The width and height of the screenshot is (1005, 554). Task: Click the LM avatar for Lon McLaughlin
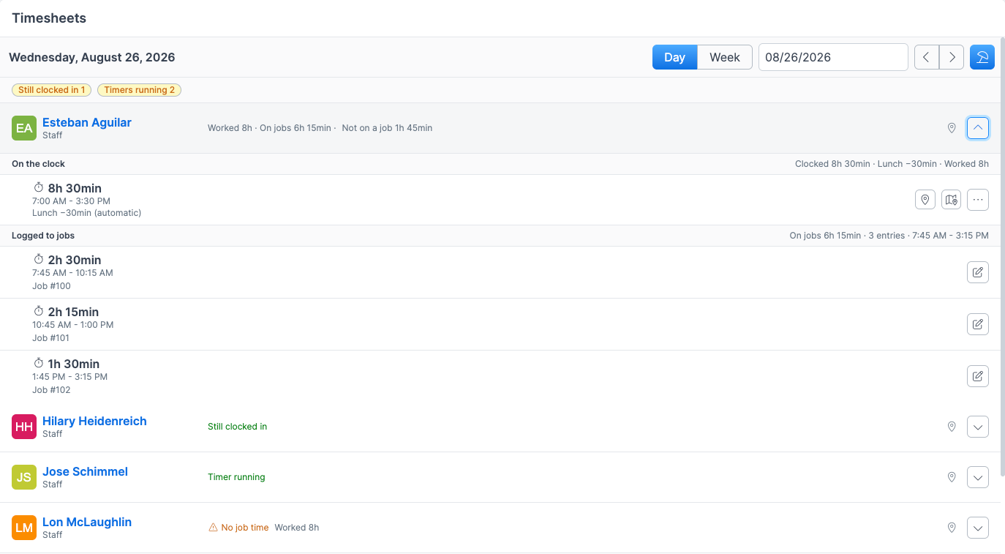coord(24,528)
